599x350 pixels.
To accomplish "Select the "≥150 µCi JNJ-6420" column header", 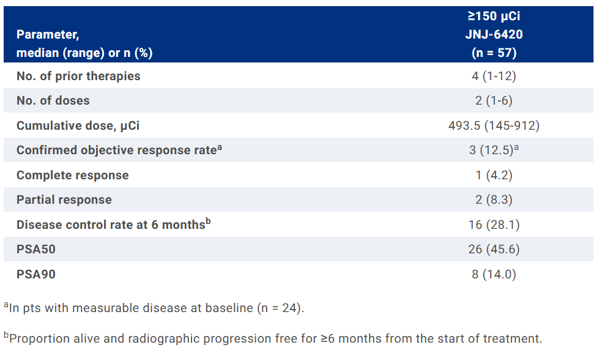I will (494, 34).
